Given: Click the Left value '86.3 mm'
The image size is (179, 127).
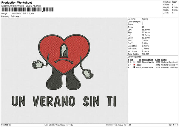Looking at the screenshot, I should [146, 30].
